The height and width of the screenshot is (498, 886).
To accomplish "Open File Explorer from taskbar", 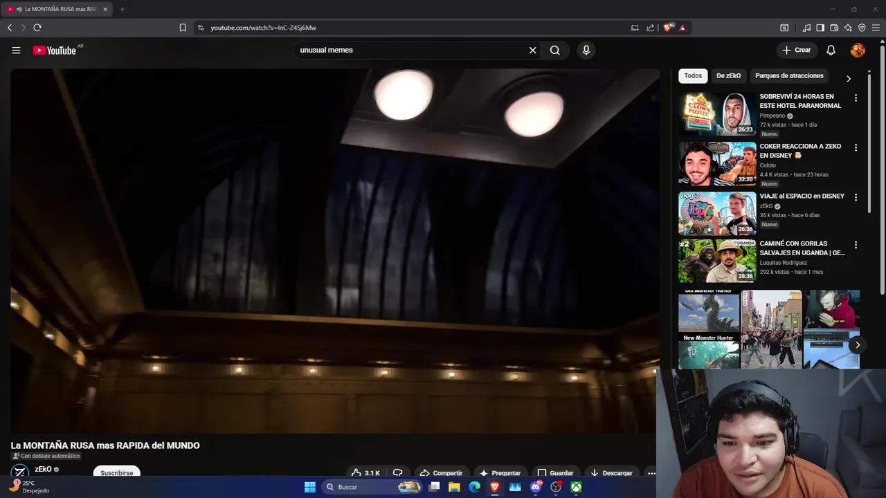I will click(x=454, y=487).
